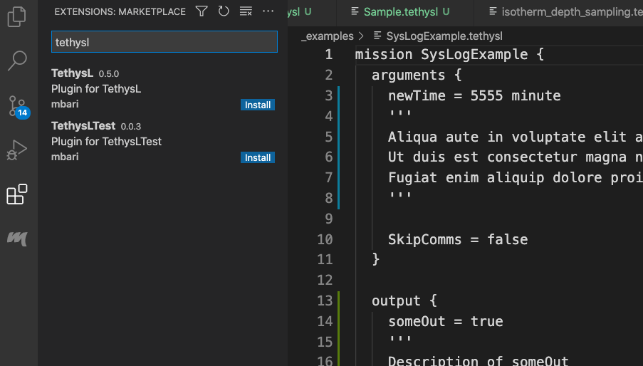Install the TethysLTest 0.0.3 extension
Screen dimensions: 643x366
pos(258,158)
